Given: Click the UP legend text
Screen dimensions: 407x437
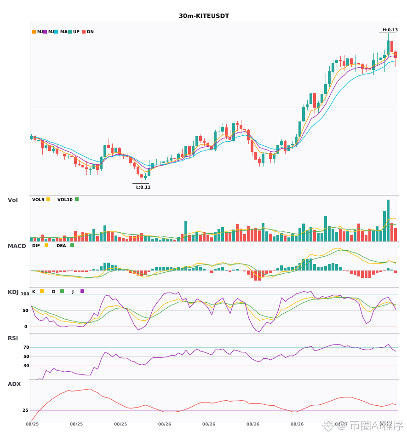Looking at the screenshot, I should click(76, 32).
